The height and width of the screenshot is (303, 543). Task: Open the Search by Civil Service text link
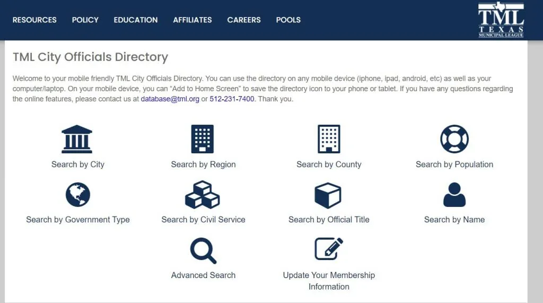click(203, 220)
